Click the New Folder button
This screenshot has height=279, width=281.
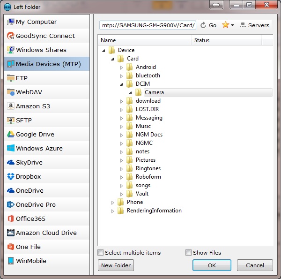click(116, 265)
